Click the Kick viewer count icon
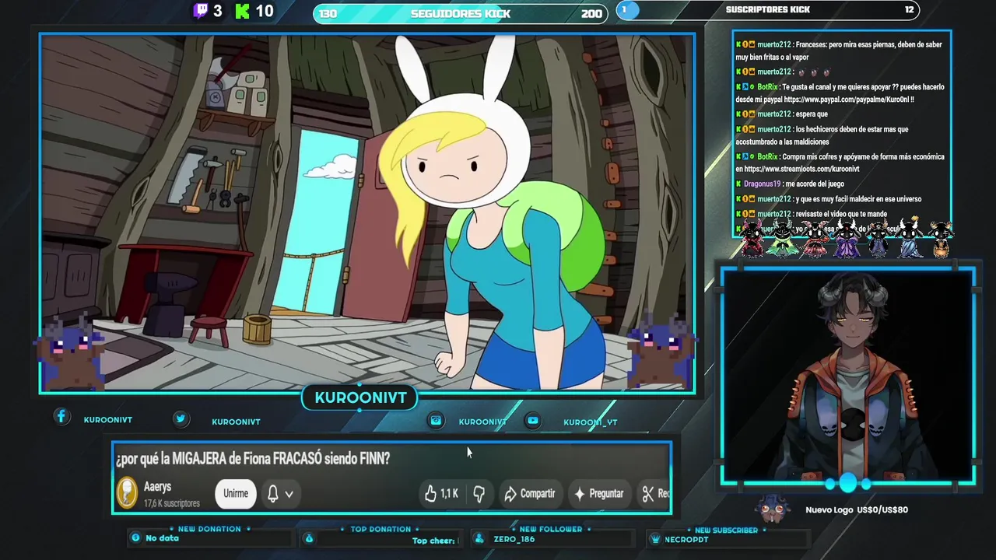Viewport: 996px width, 560px height. [242, 11]
